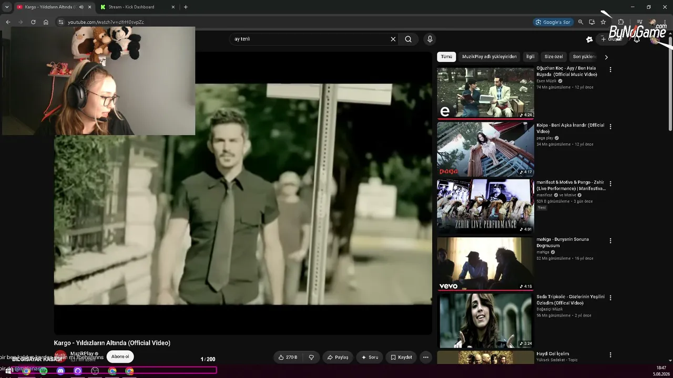
Task: Dislike the Kargo video
Action: click(311, 357)
